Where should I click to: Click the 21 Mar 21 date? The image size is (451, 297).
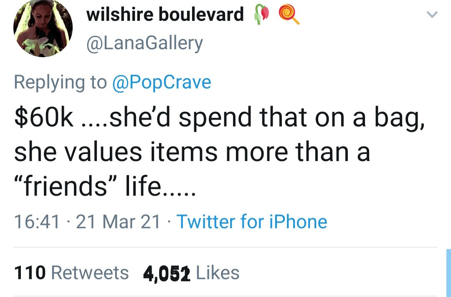[118, 222]
